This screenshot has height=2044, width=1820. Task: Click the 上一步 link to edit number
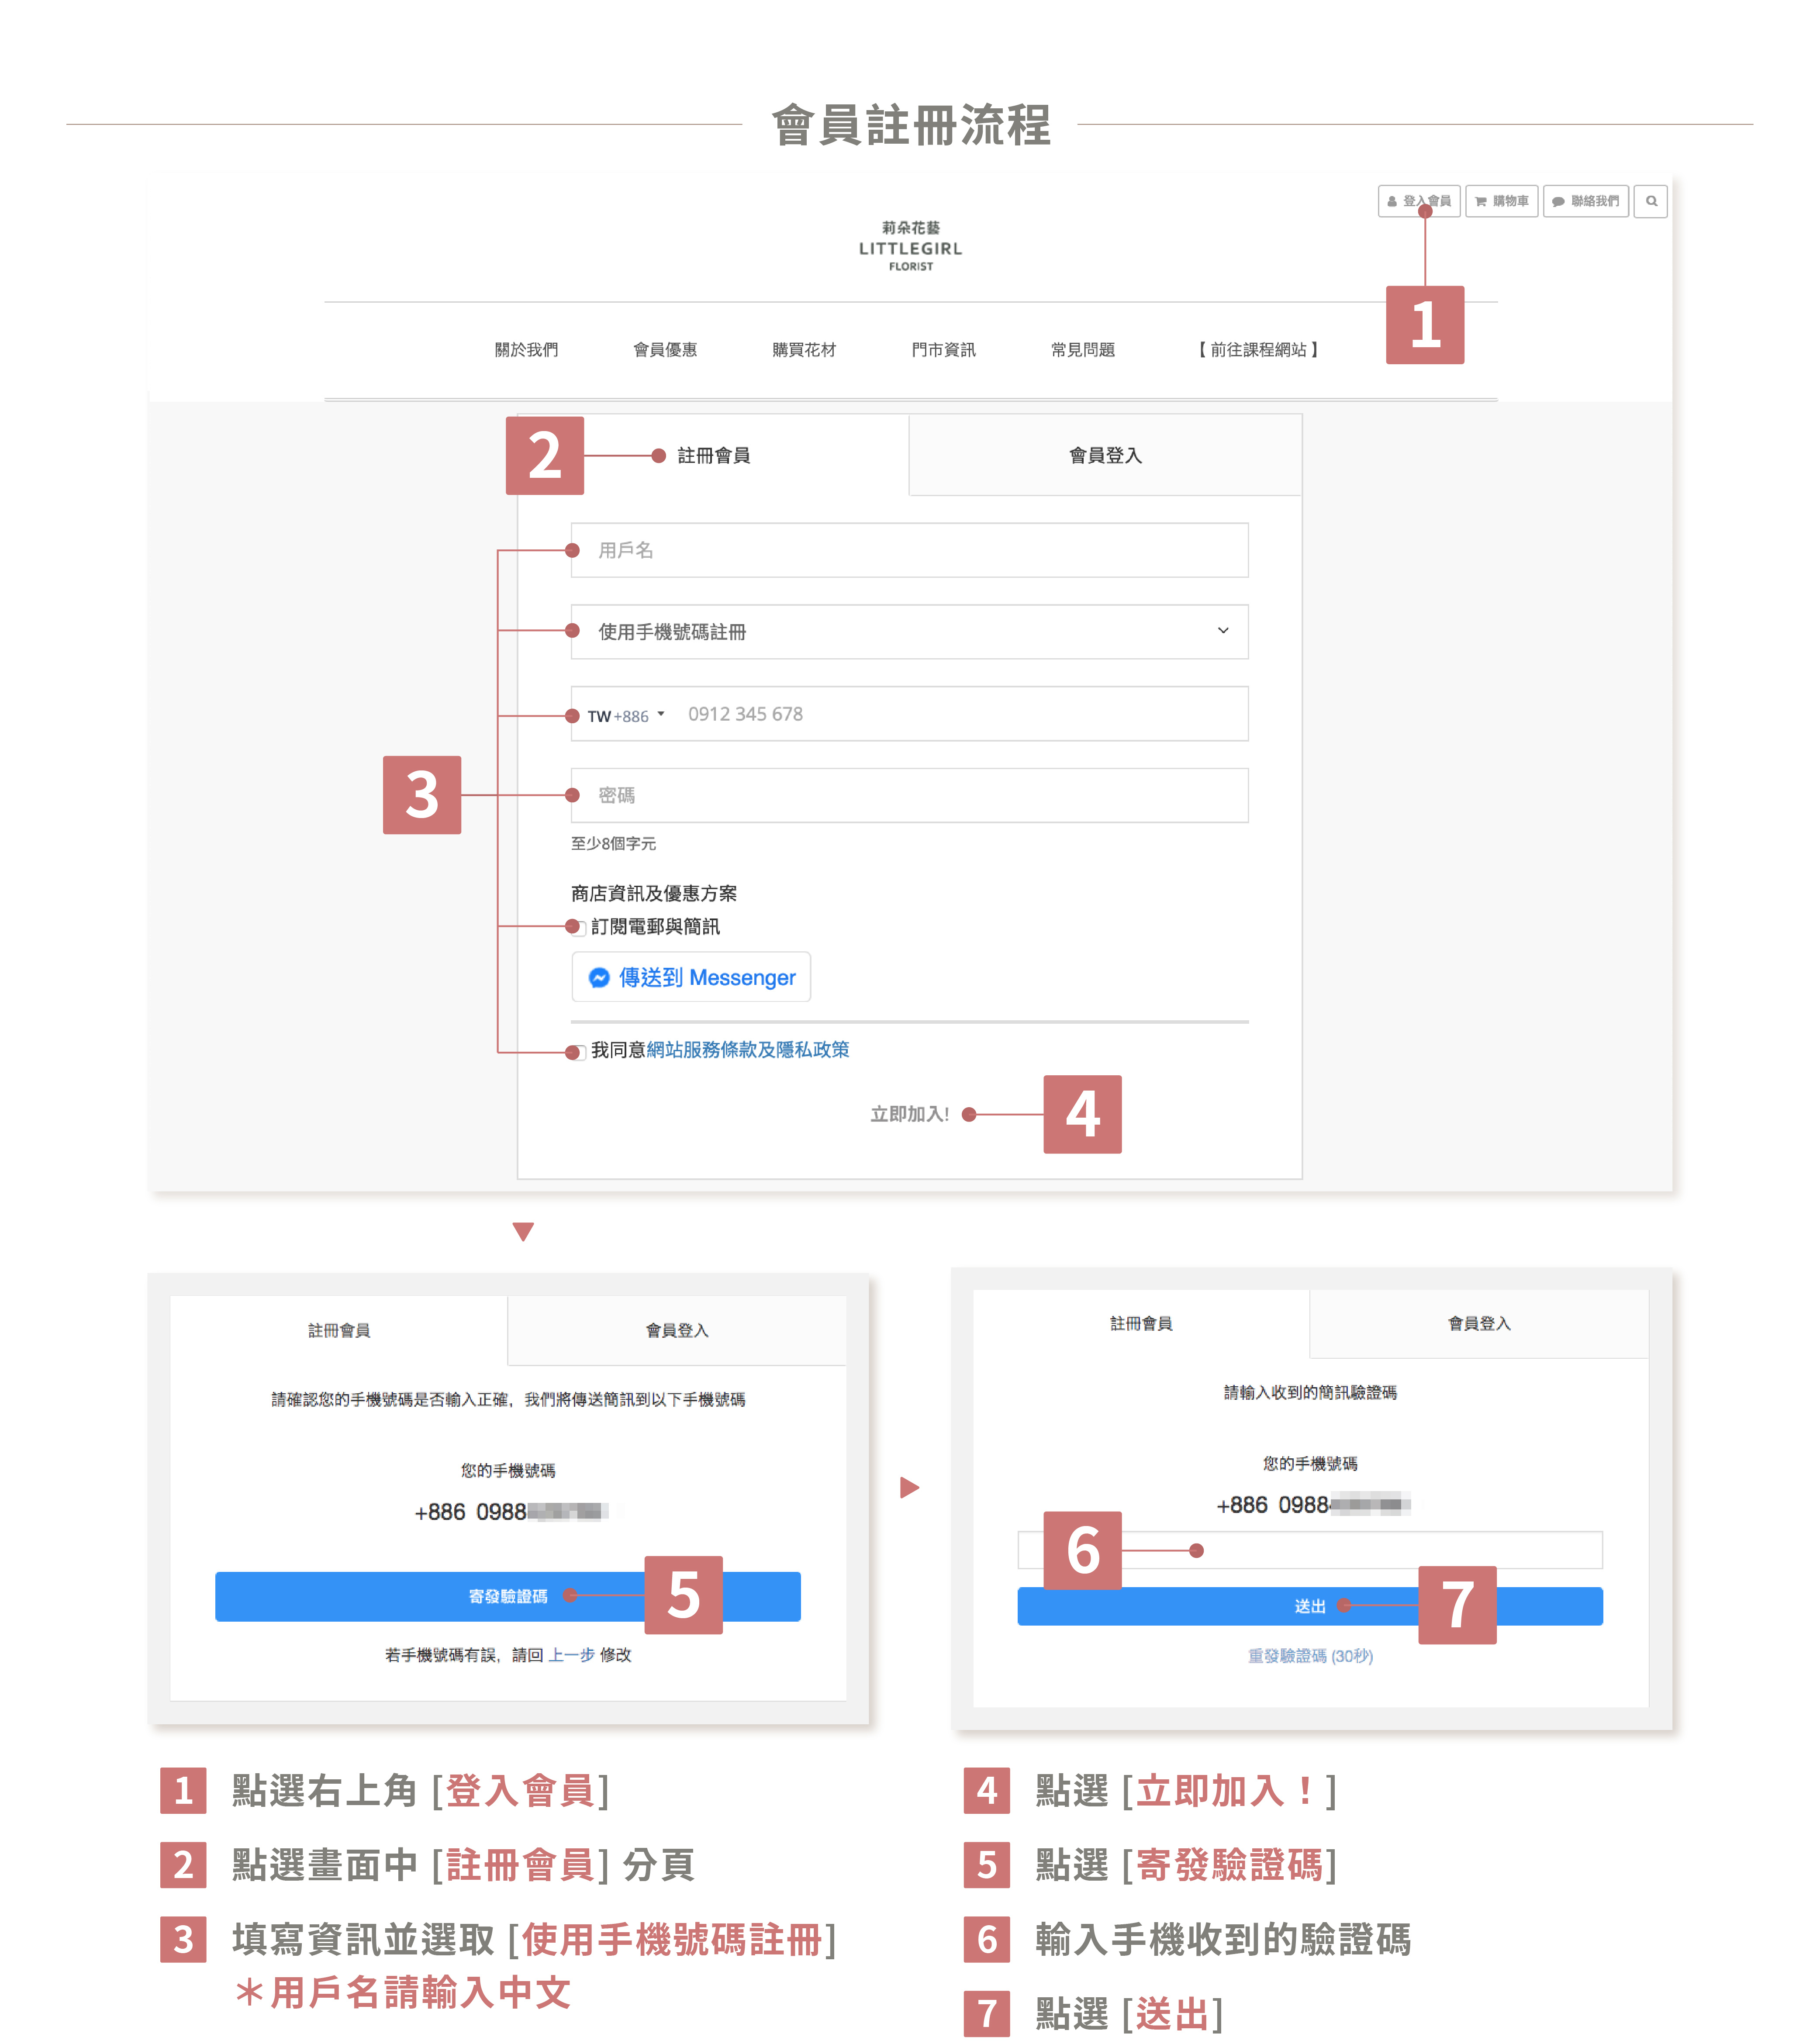[571, 1655]
